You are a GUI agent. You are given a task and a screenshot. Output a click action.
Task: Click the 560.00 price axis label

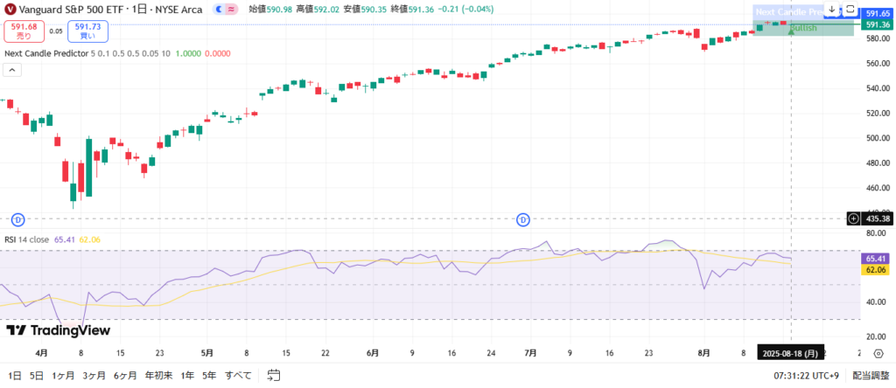[878, 63]
